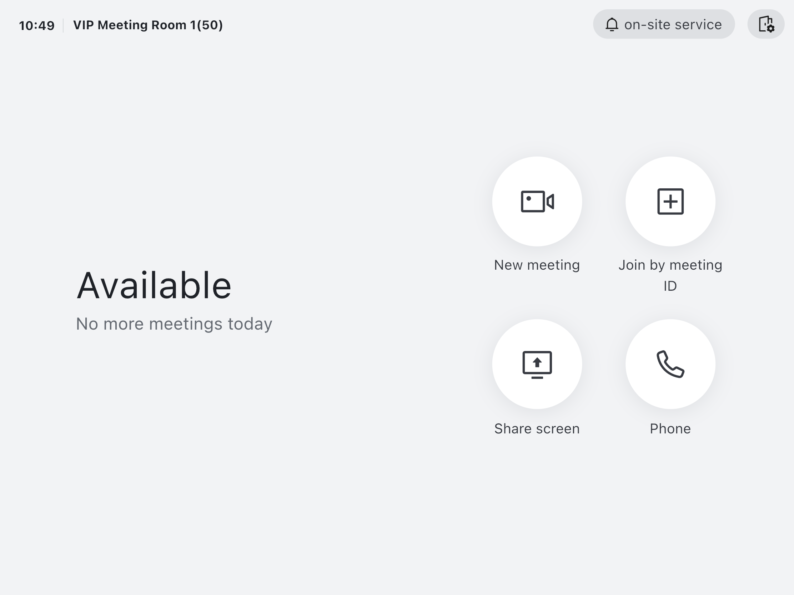This screenshot has height=595, width=794.
Task: Click the '(50)' capacity in room name
Action: point(210,25)
